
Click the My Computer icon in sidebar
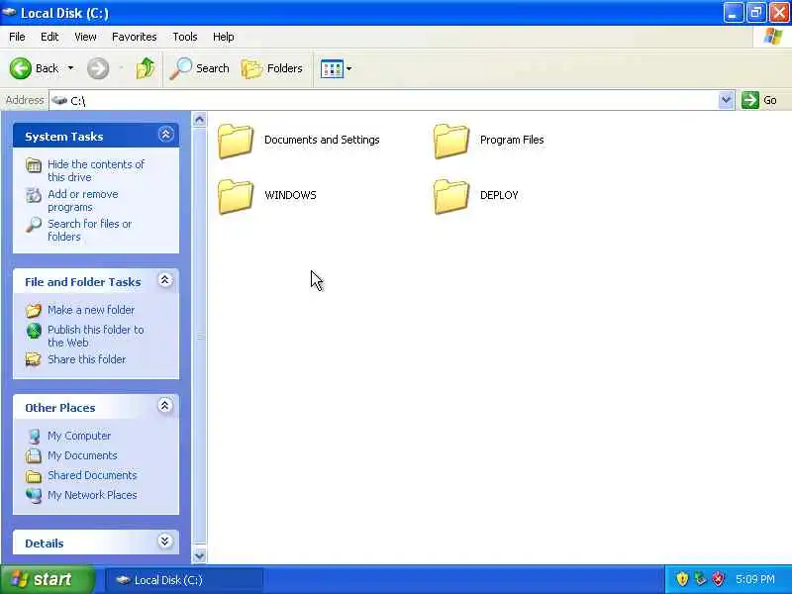pyautogui.click(x=34, y=436)
